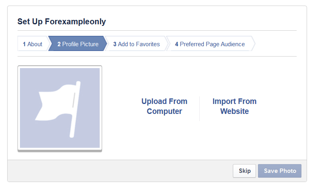
Task: Choose Upload From Computer
Action: pyautogui.click(x=164, y=106)
